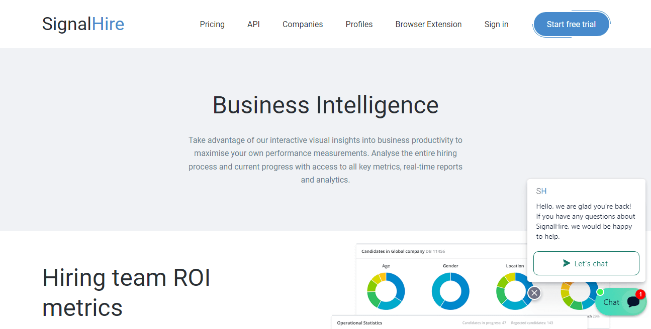Click the red notification badge on chat
Viewport: 651px width, 329px height.
click(640, 294)
